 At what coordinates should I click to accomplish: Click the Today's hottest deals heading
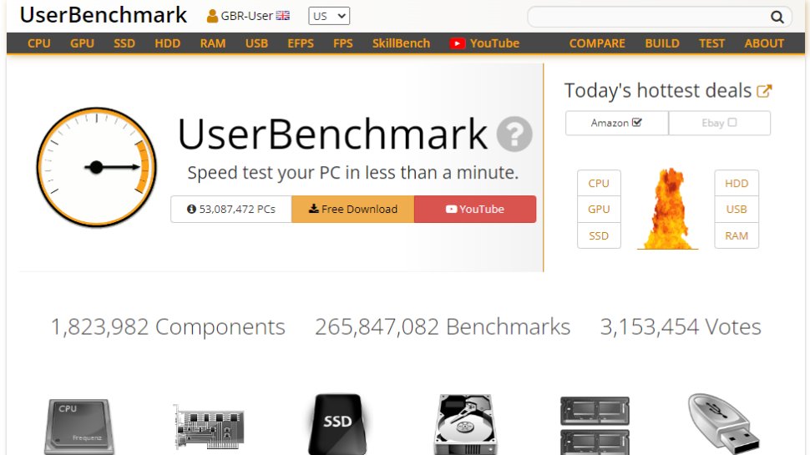click(x=658, y=91)
